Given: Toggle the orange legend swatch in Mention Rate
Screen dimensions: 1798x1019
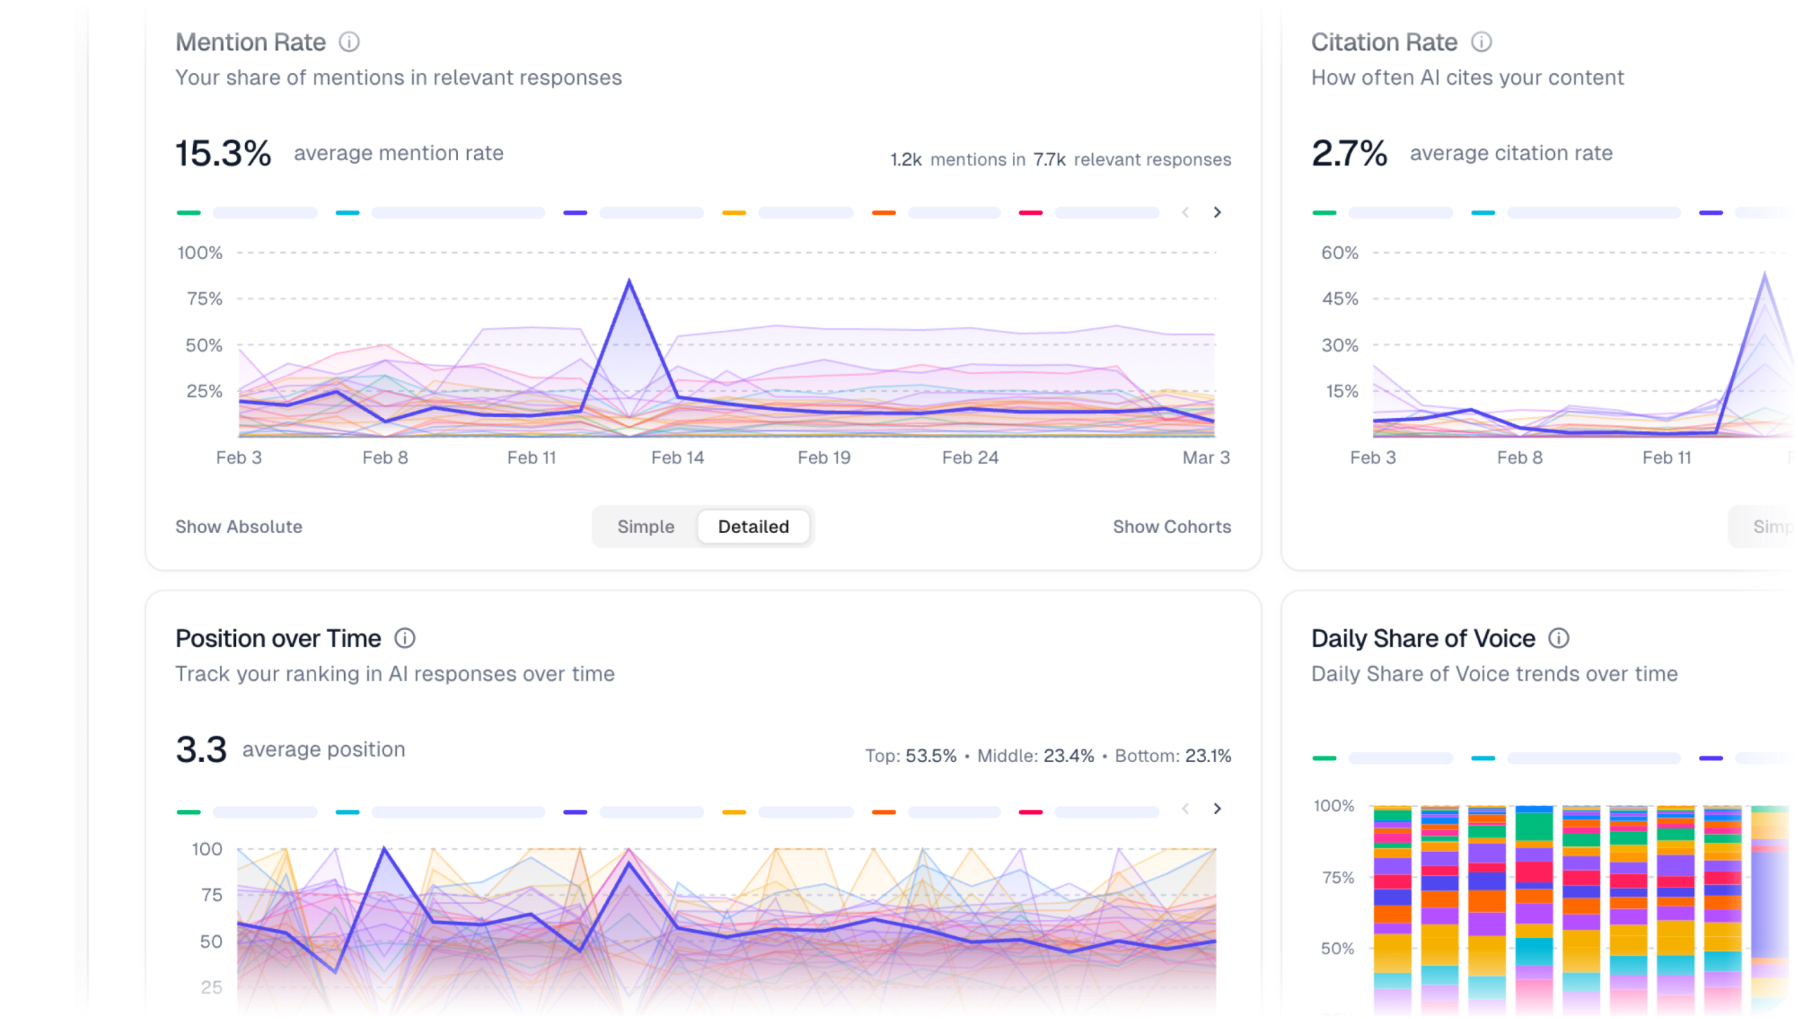Looking at the screenshot, I should click(x=884, y=212).
